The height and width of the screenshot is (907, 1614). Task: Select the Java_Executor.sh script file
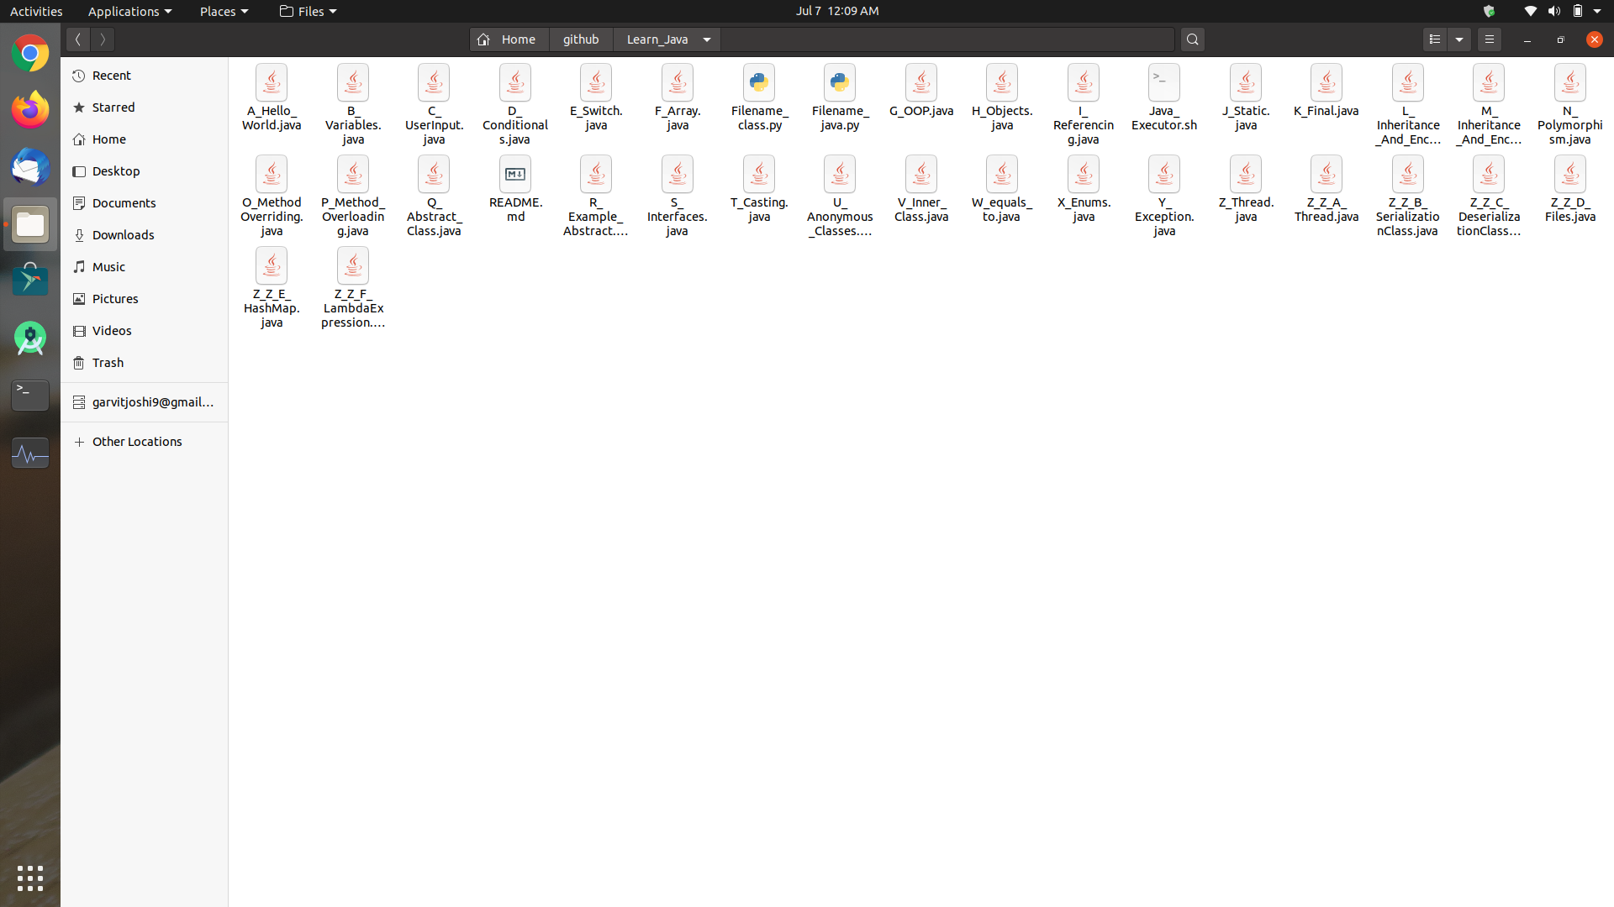1163,83
